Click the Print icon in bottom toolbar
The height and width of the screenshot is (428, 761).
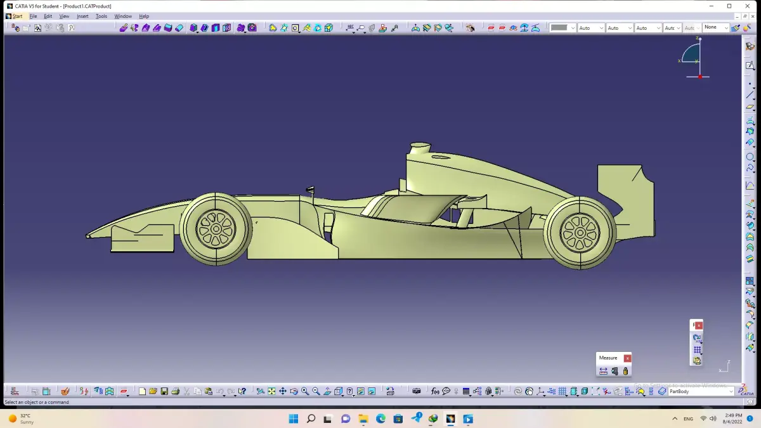[x=176, y=391]
